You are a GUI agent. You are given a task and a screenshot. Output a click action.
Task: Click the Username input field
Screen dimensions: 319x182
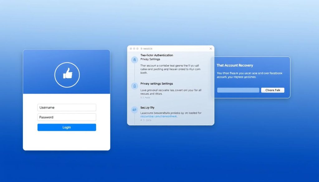[x=67, y=107]
